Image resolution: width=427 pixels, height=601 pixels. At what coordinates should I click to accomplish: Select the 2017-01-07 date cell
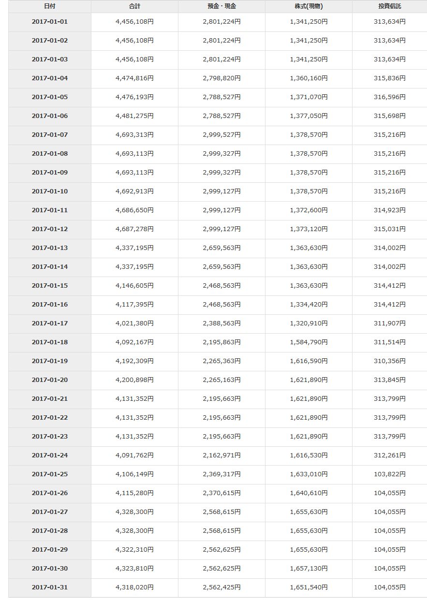point(49,135)
